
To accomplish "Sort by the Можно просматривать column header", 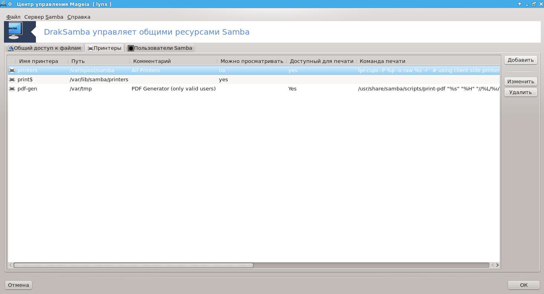I will coord(252,61).
